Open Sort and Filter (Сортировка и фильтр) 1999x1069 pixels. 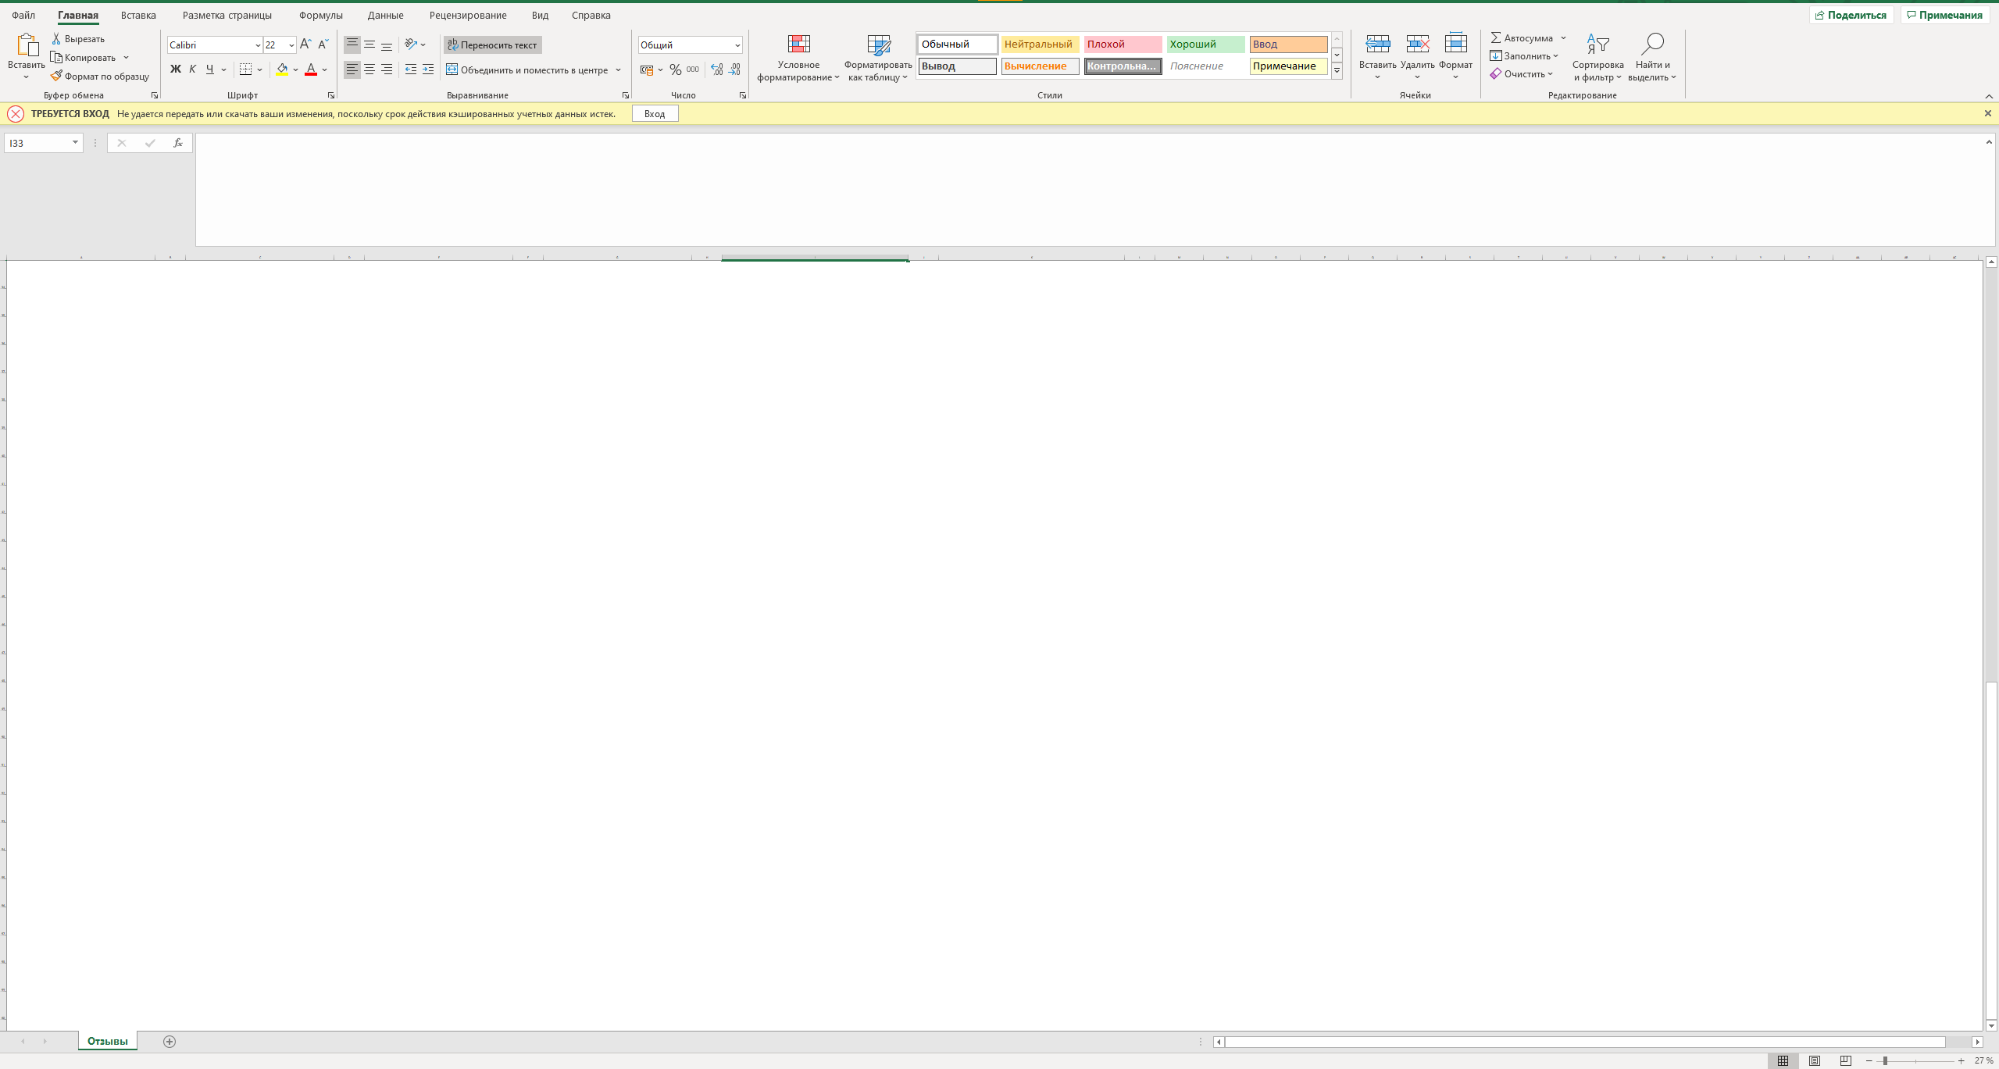(x=1597, y=58)
